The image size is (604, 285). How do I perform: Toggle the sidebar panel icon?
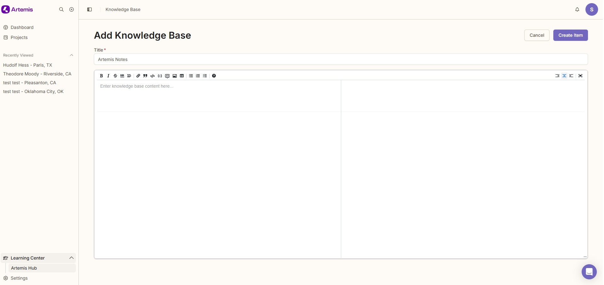click(x=89, y=9)
